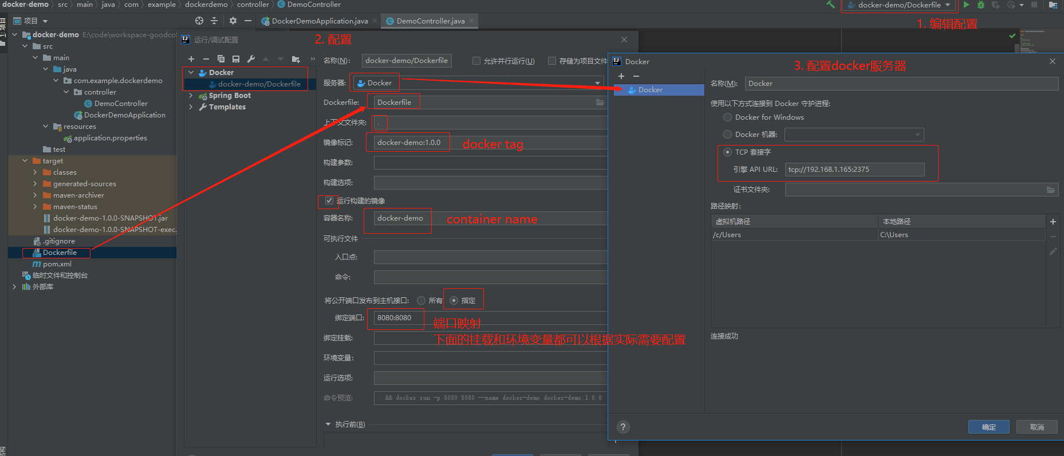Click the Engine API URL field

tap(854, 170)
